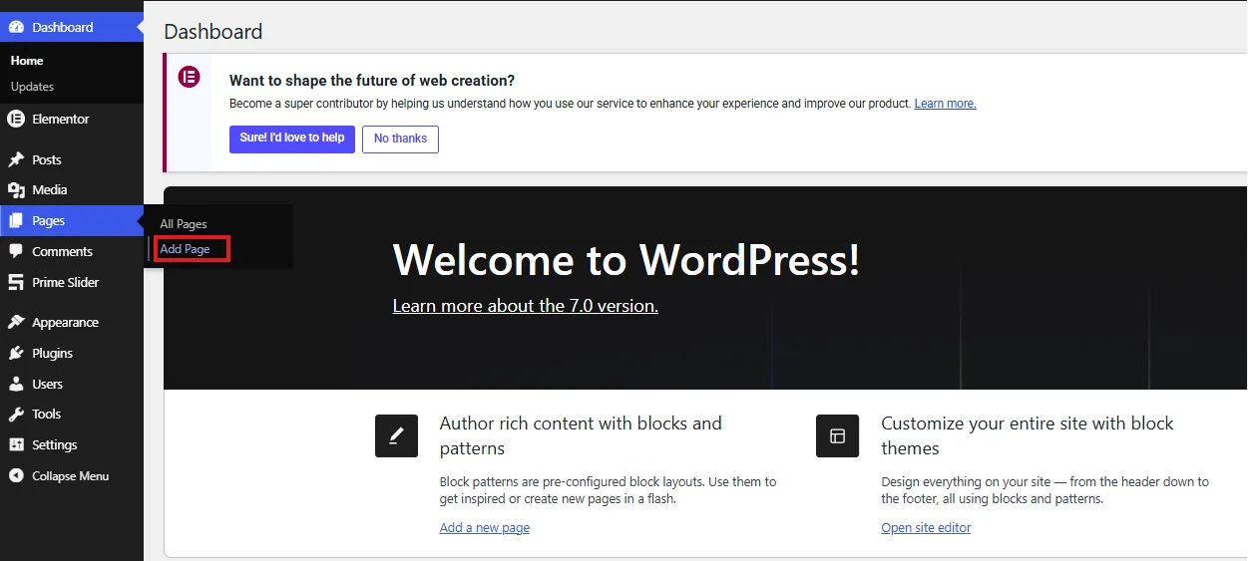
Task: Click Want to shape the future heading
Action: 372,81
